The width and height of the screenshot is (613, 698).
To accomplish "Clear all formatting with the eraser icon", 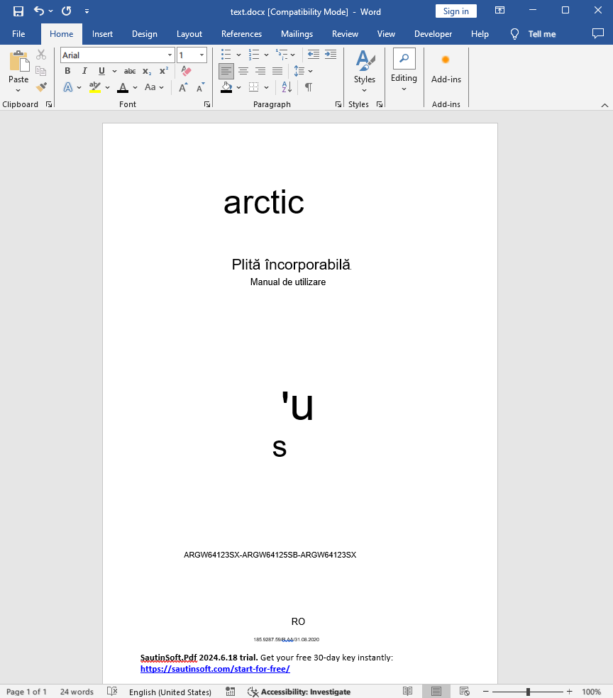I will (187, 71).
